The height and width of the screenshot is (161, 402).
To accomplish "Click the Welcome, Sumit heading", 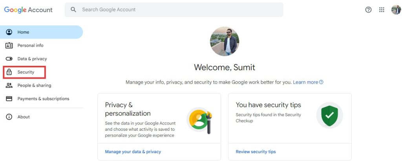I will click(225, 68).
